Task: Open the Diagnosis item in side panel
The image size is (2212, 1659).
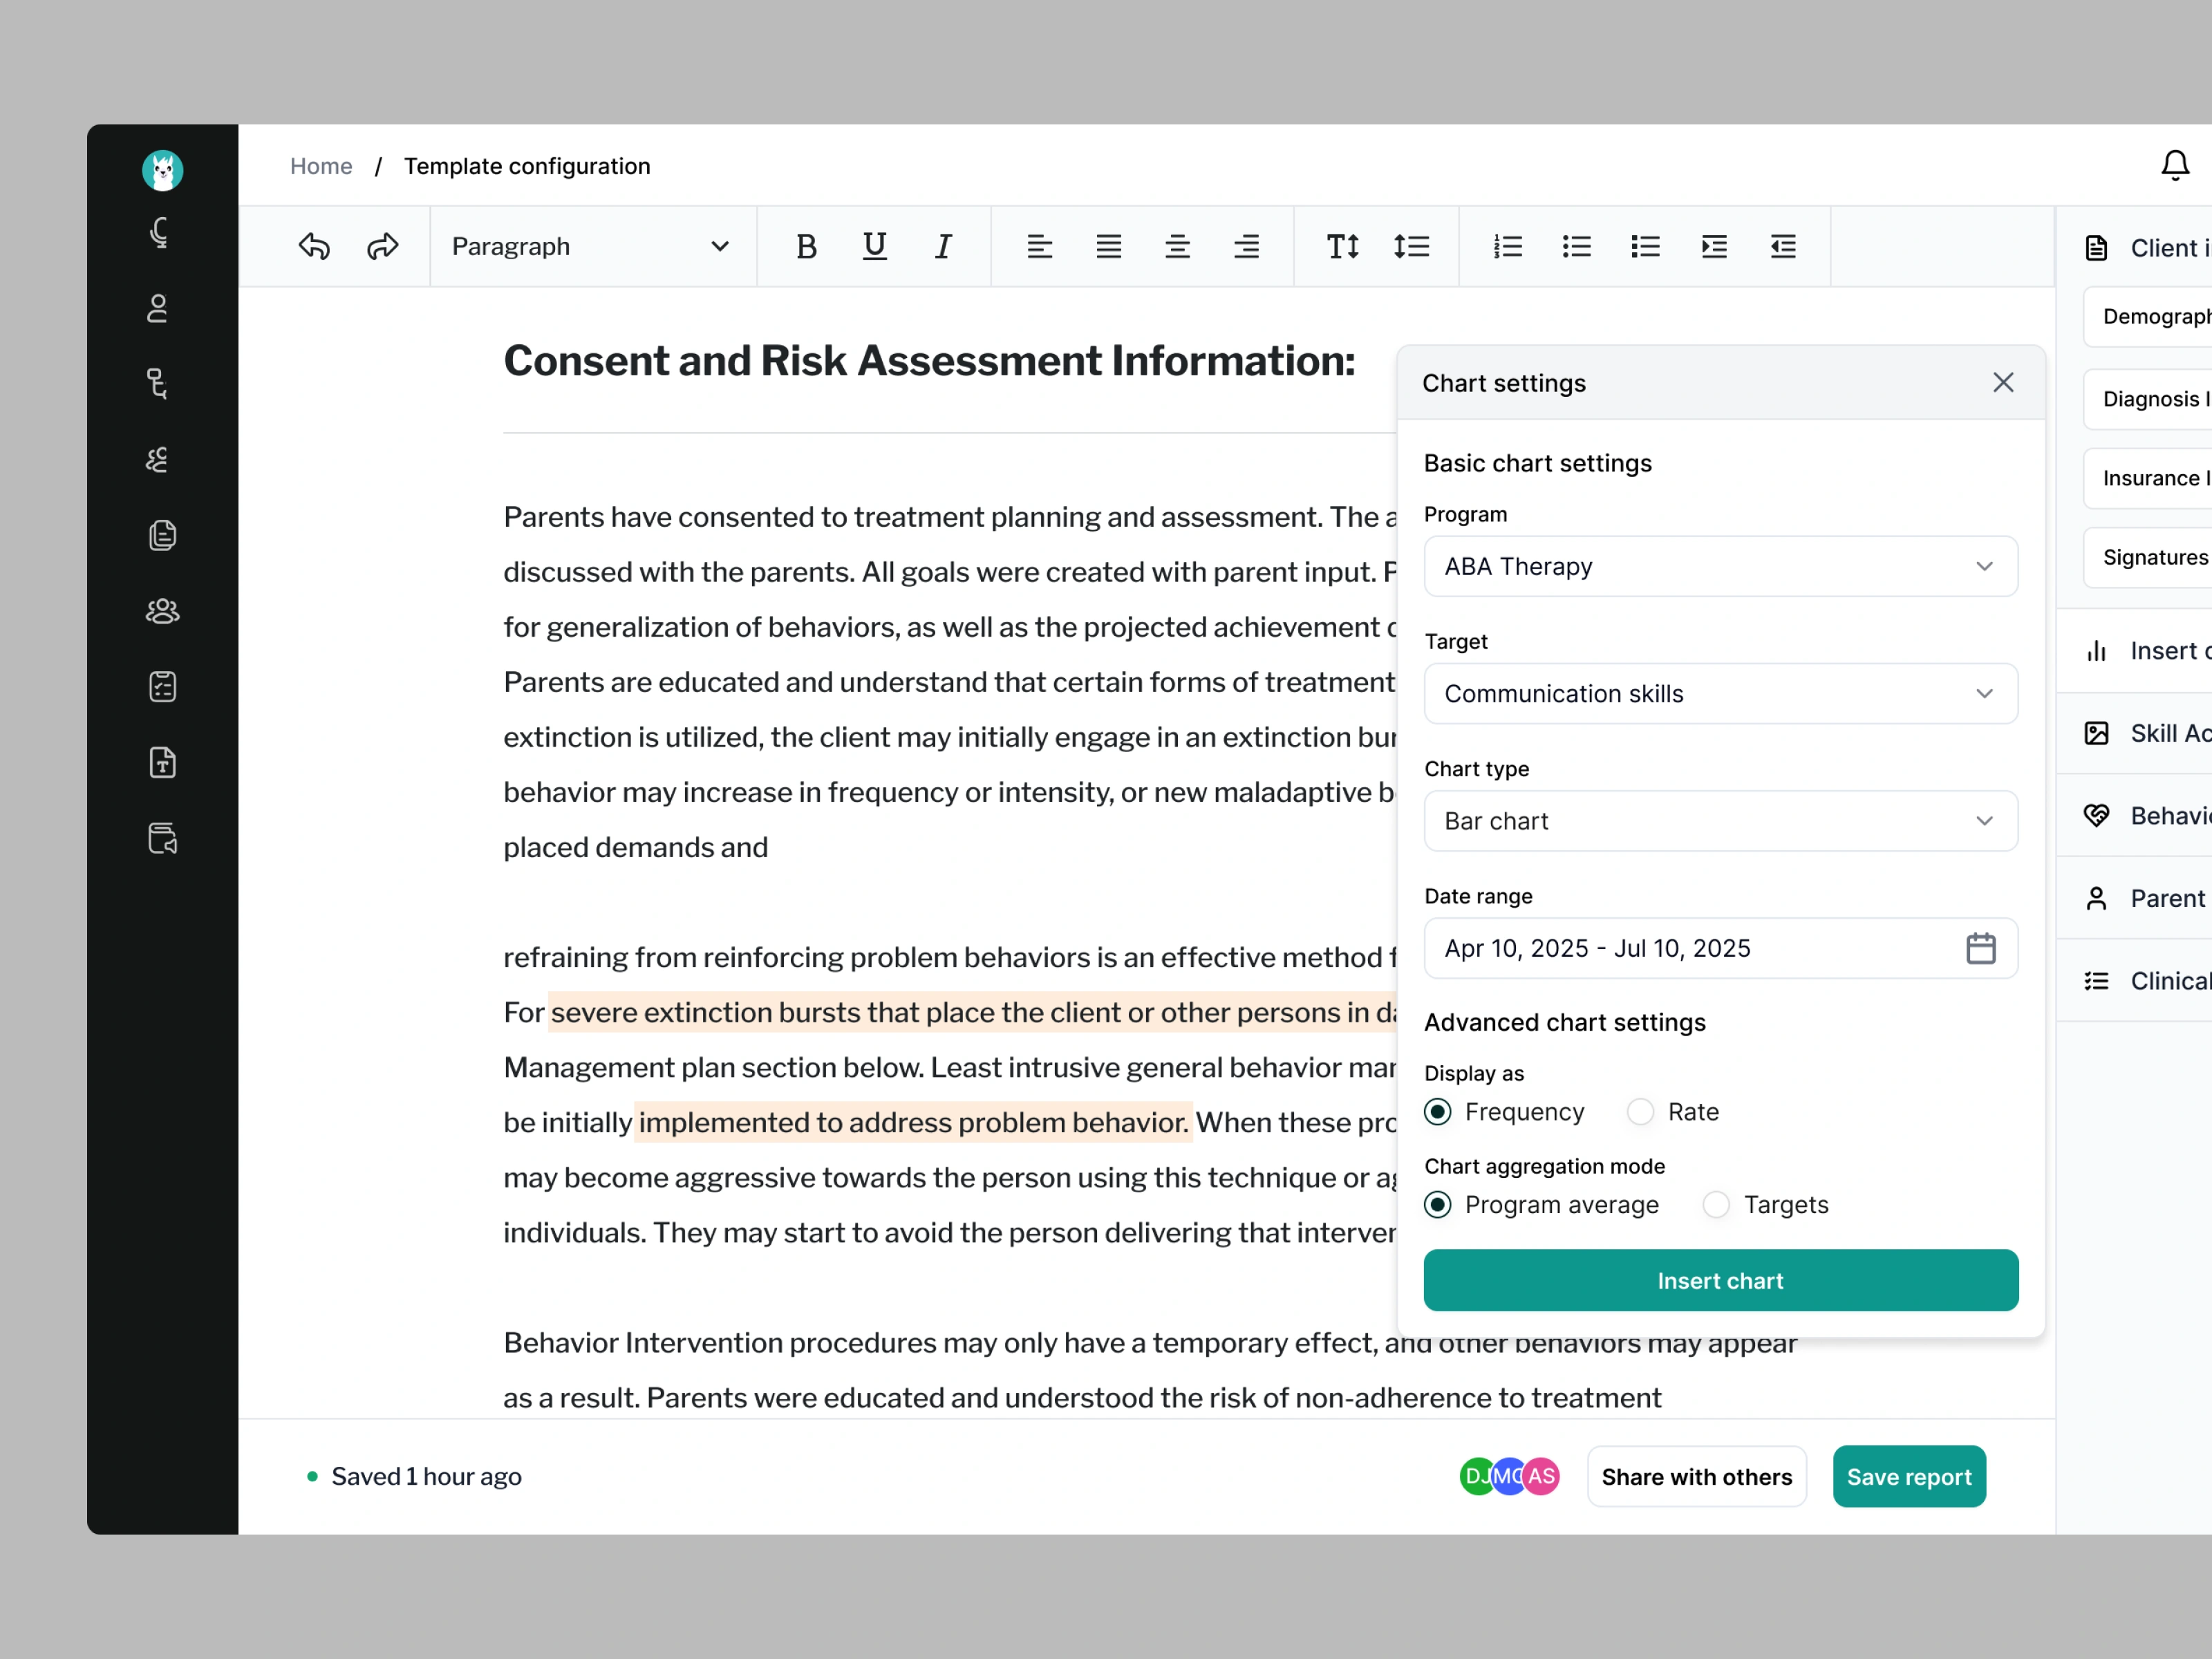Action: 2148,399
